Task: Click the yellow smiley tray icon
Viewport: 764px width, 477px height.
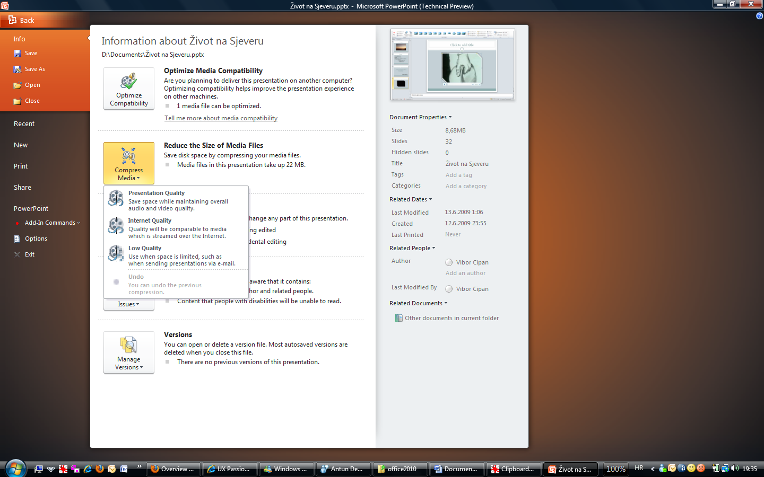Action: point(691,468)
